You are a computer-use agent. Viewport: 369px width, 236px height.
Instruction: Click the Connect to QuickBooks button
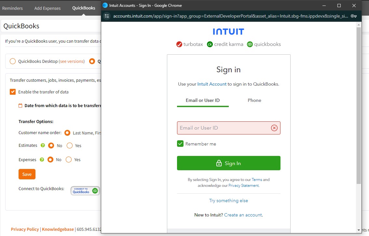85,190
